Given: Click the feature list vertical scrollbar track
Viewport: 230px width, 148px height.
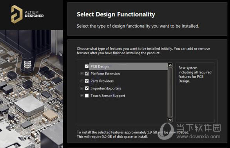Looking at the screenshot, I should [170, 92].
